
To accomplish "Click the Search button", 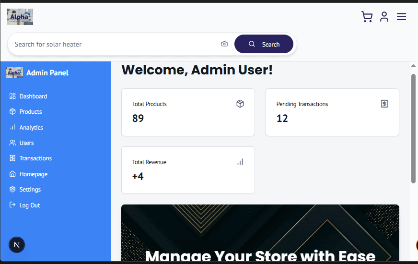I will pyautogui.click(x=264, y=44).
